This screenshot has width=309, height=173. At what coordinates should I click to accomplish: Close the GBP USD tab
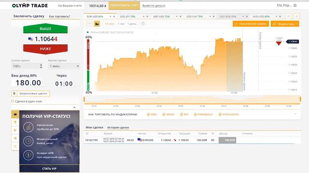tap(180, 17)
